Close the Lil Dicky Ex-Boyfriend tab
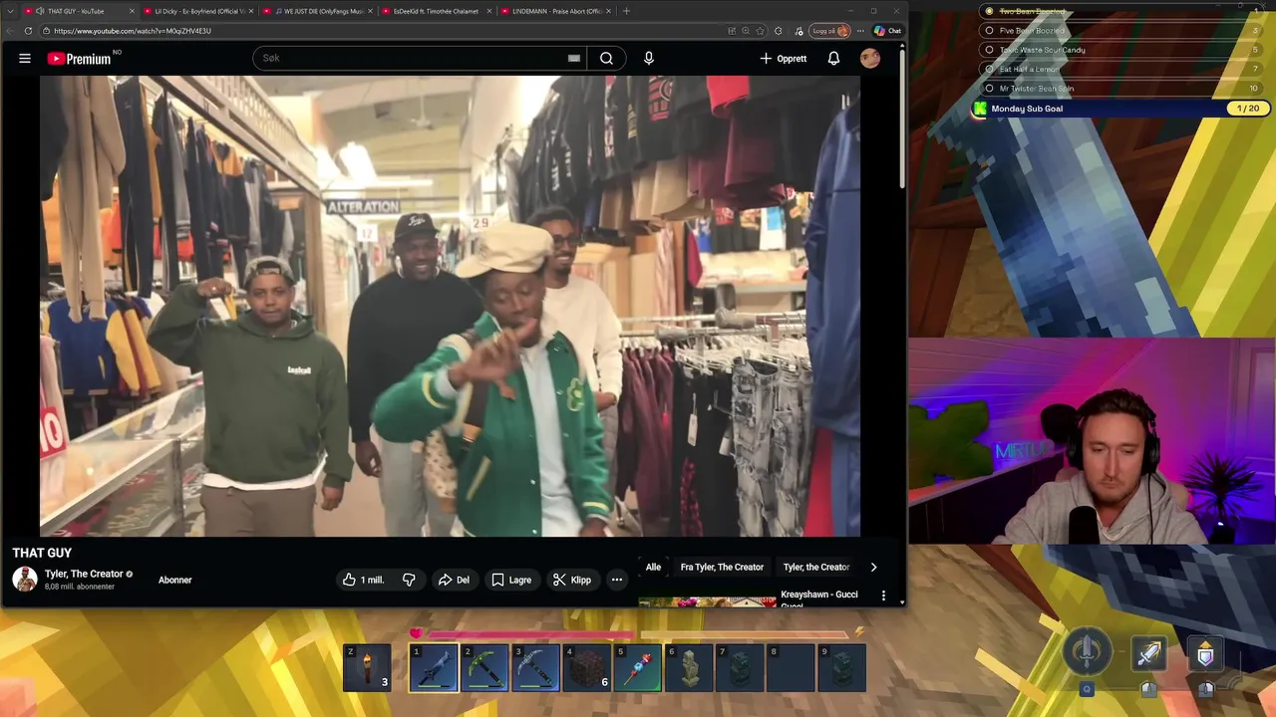Screen dimensions: 1276x717 click(x=249, y=11)
